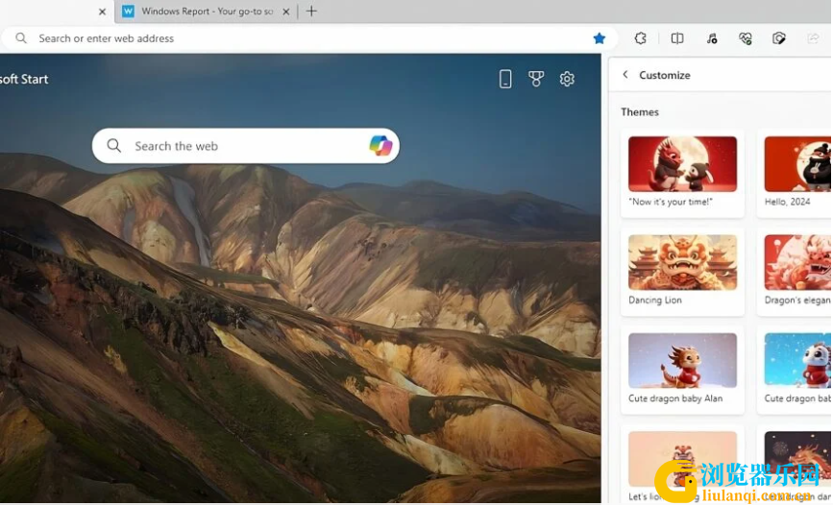Open the mobile phone icon on page
This screenshot has height=505, width=833.
click(x=504, y=79)
